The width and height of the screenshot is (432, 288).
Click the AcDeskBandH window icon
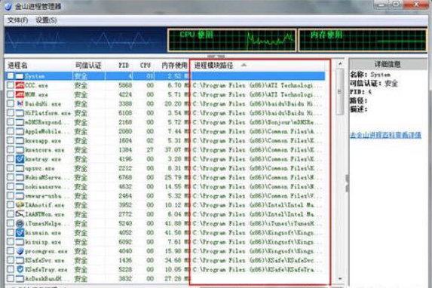(x=20, y=279)
